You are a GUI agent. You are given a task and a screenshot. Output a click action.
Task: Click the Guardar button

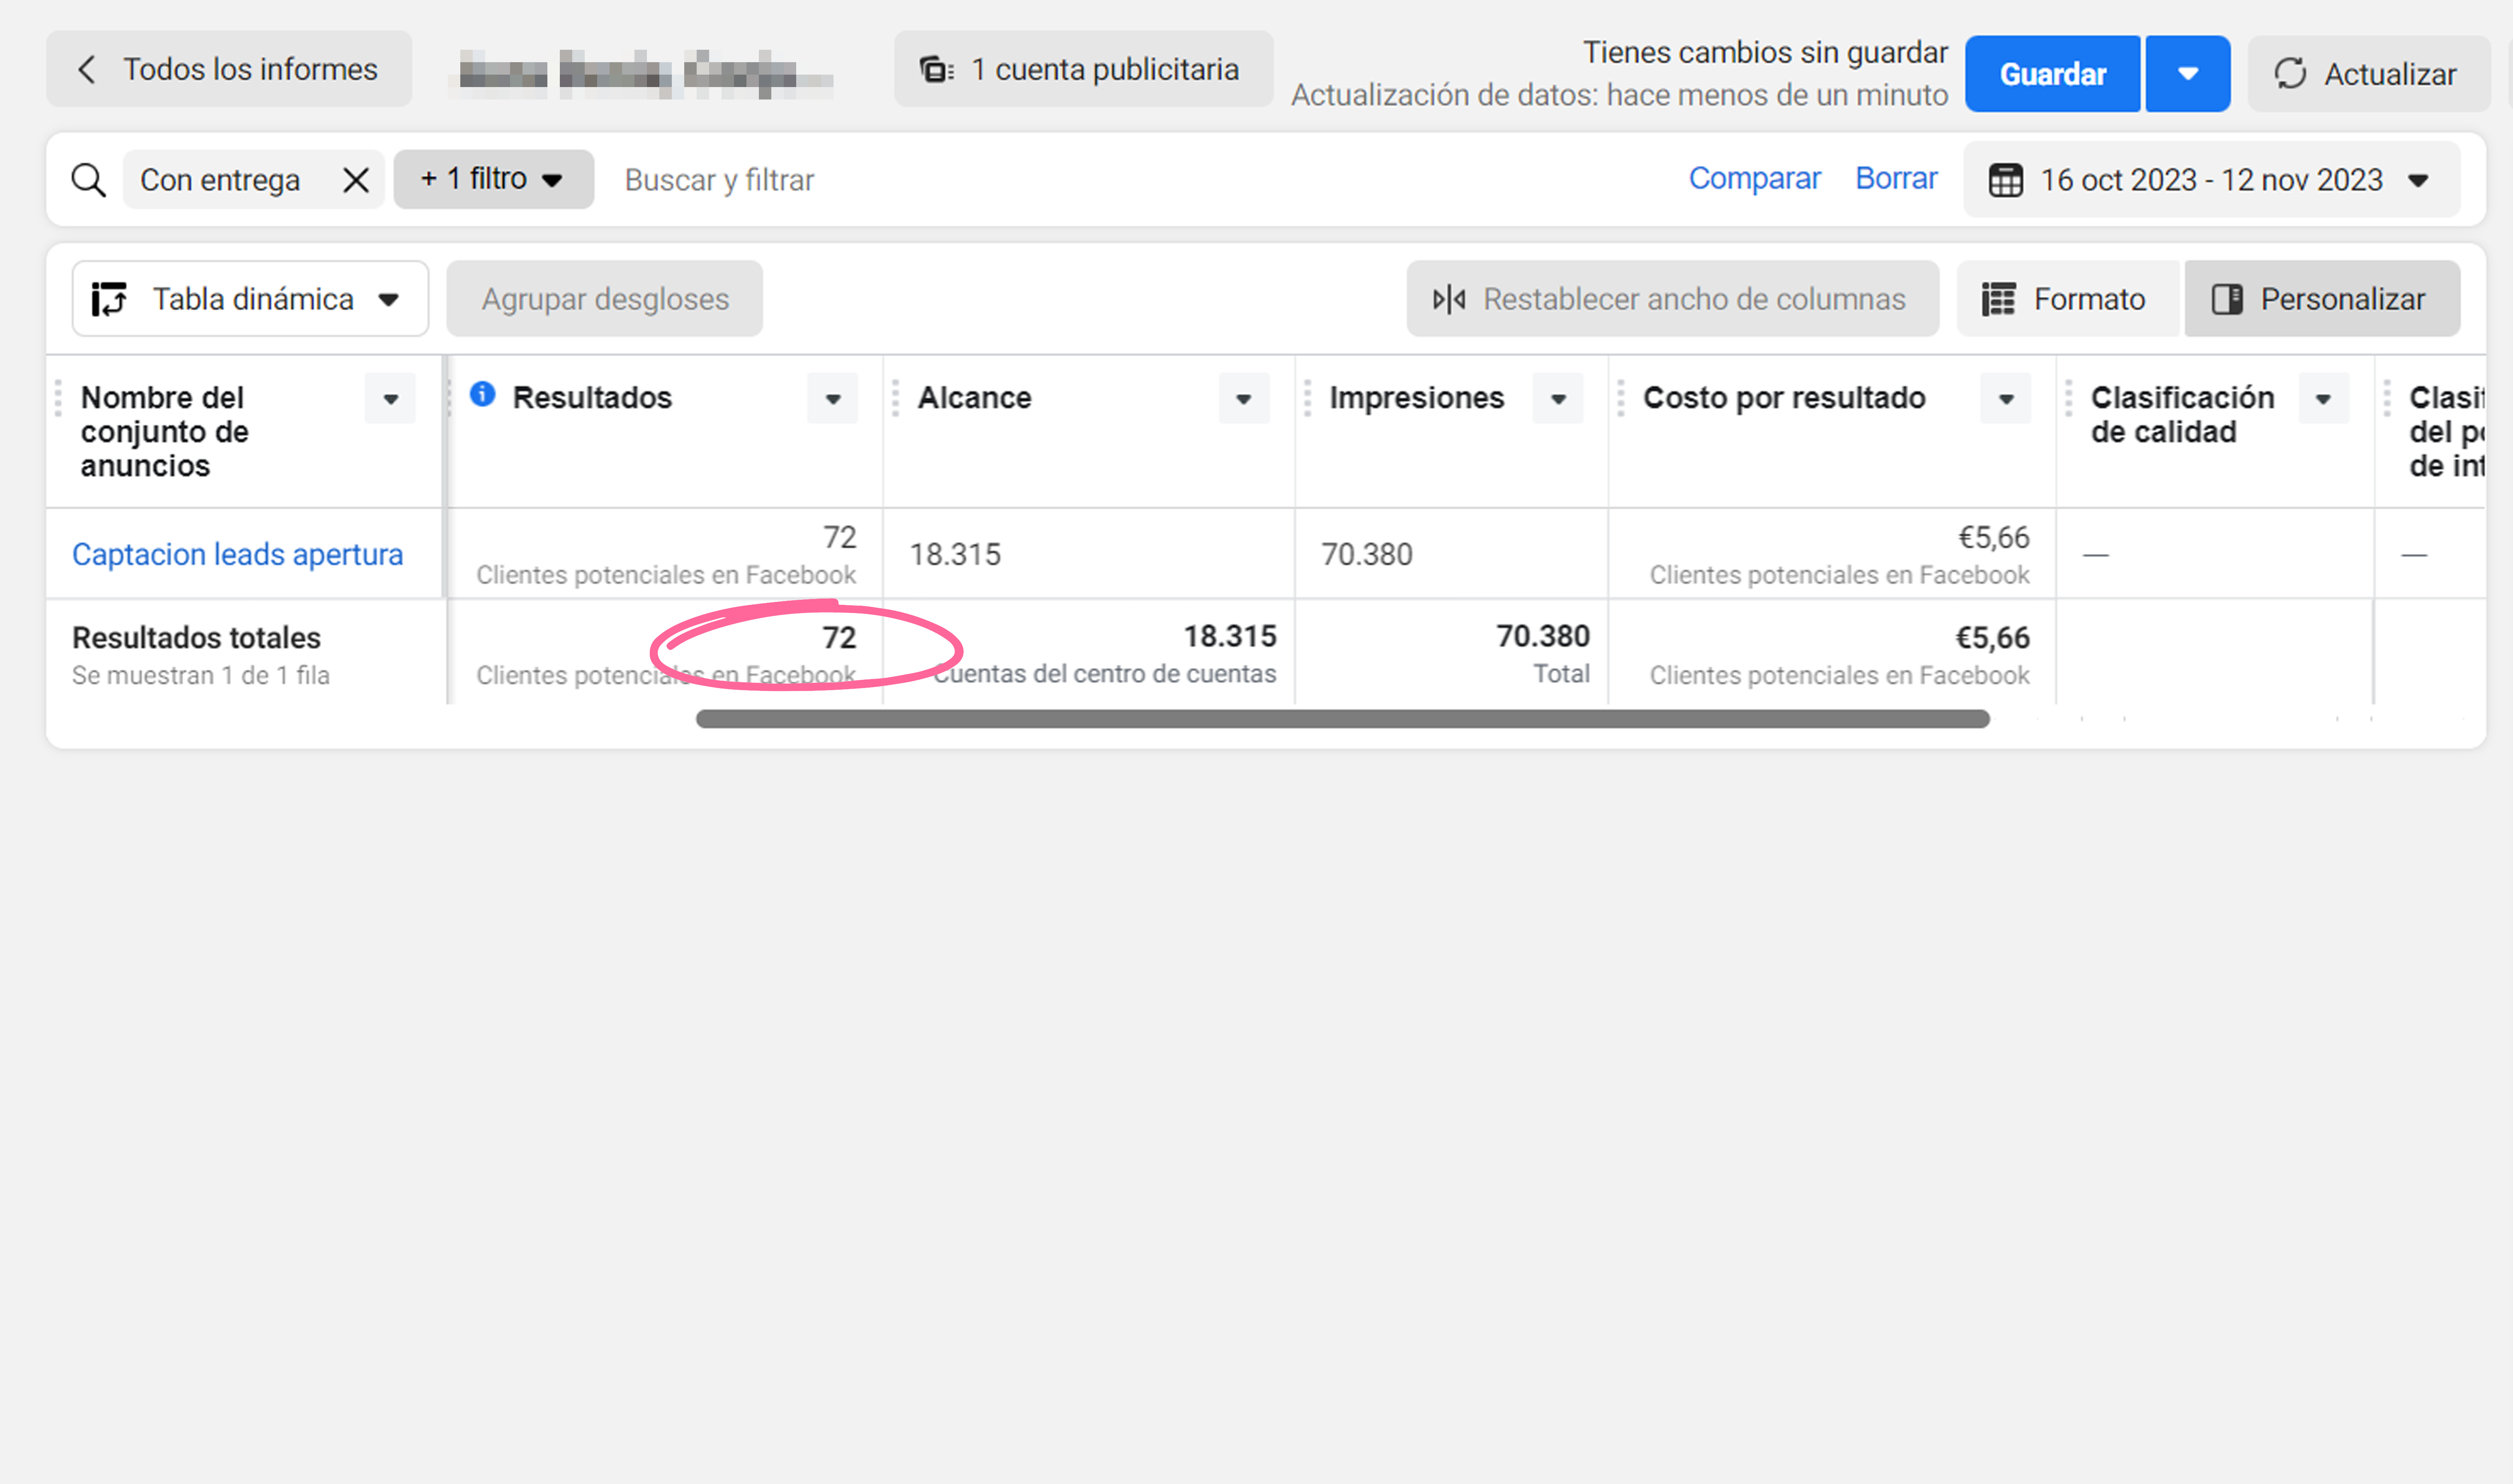point(2052,74)
